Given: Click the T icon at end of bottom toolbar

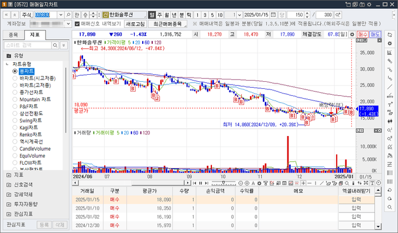Looking at the screenshot, I should (372, 183).
